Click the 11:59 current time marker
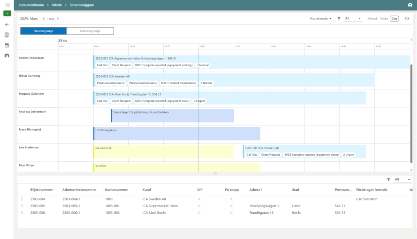 201,46
